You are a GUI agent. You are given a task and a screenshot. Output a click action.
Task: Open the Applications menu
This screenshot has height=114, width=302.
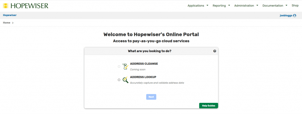coord(196,6)
